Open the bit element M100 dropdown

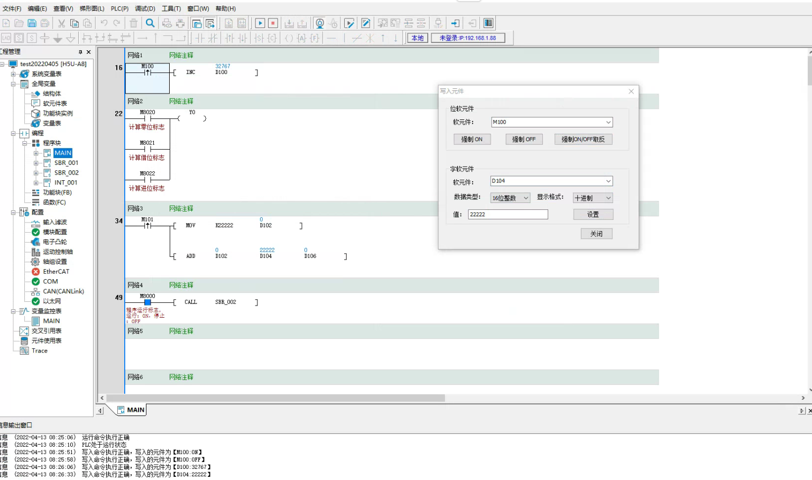(608, 122)
